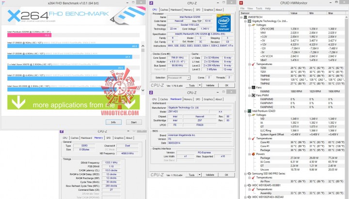The height and width of the screenshot is (199, 349).
Task: Switch to the Caches tab in the top CPU-Z window
Action: pos(164,10)
